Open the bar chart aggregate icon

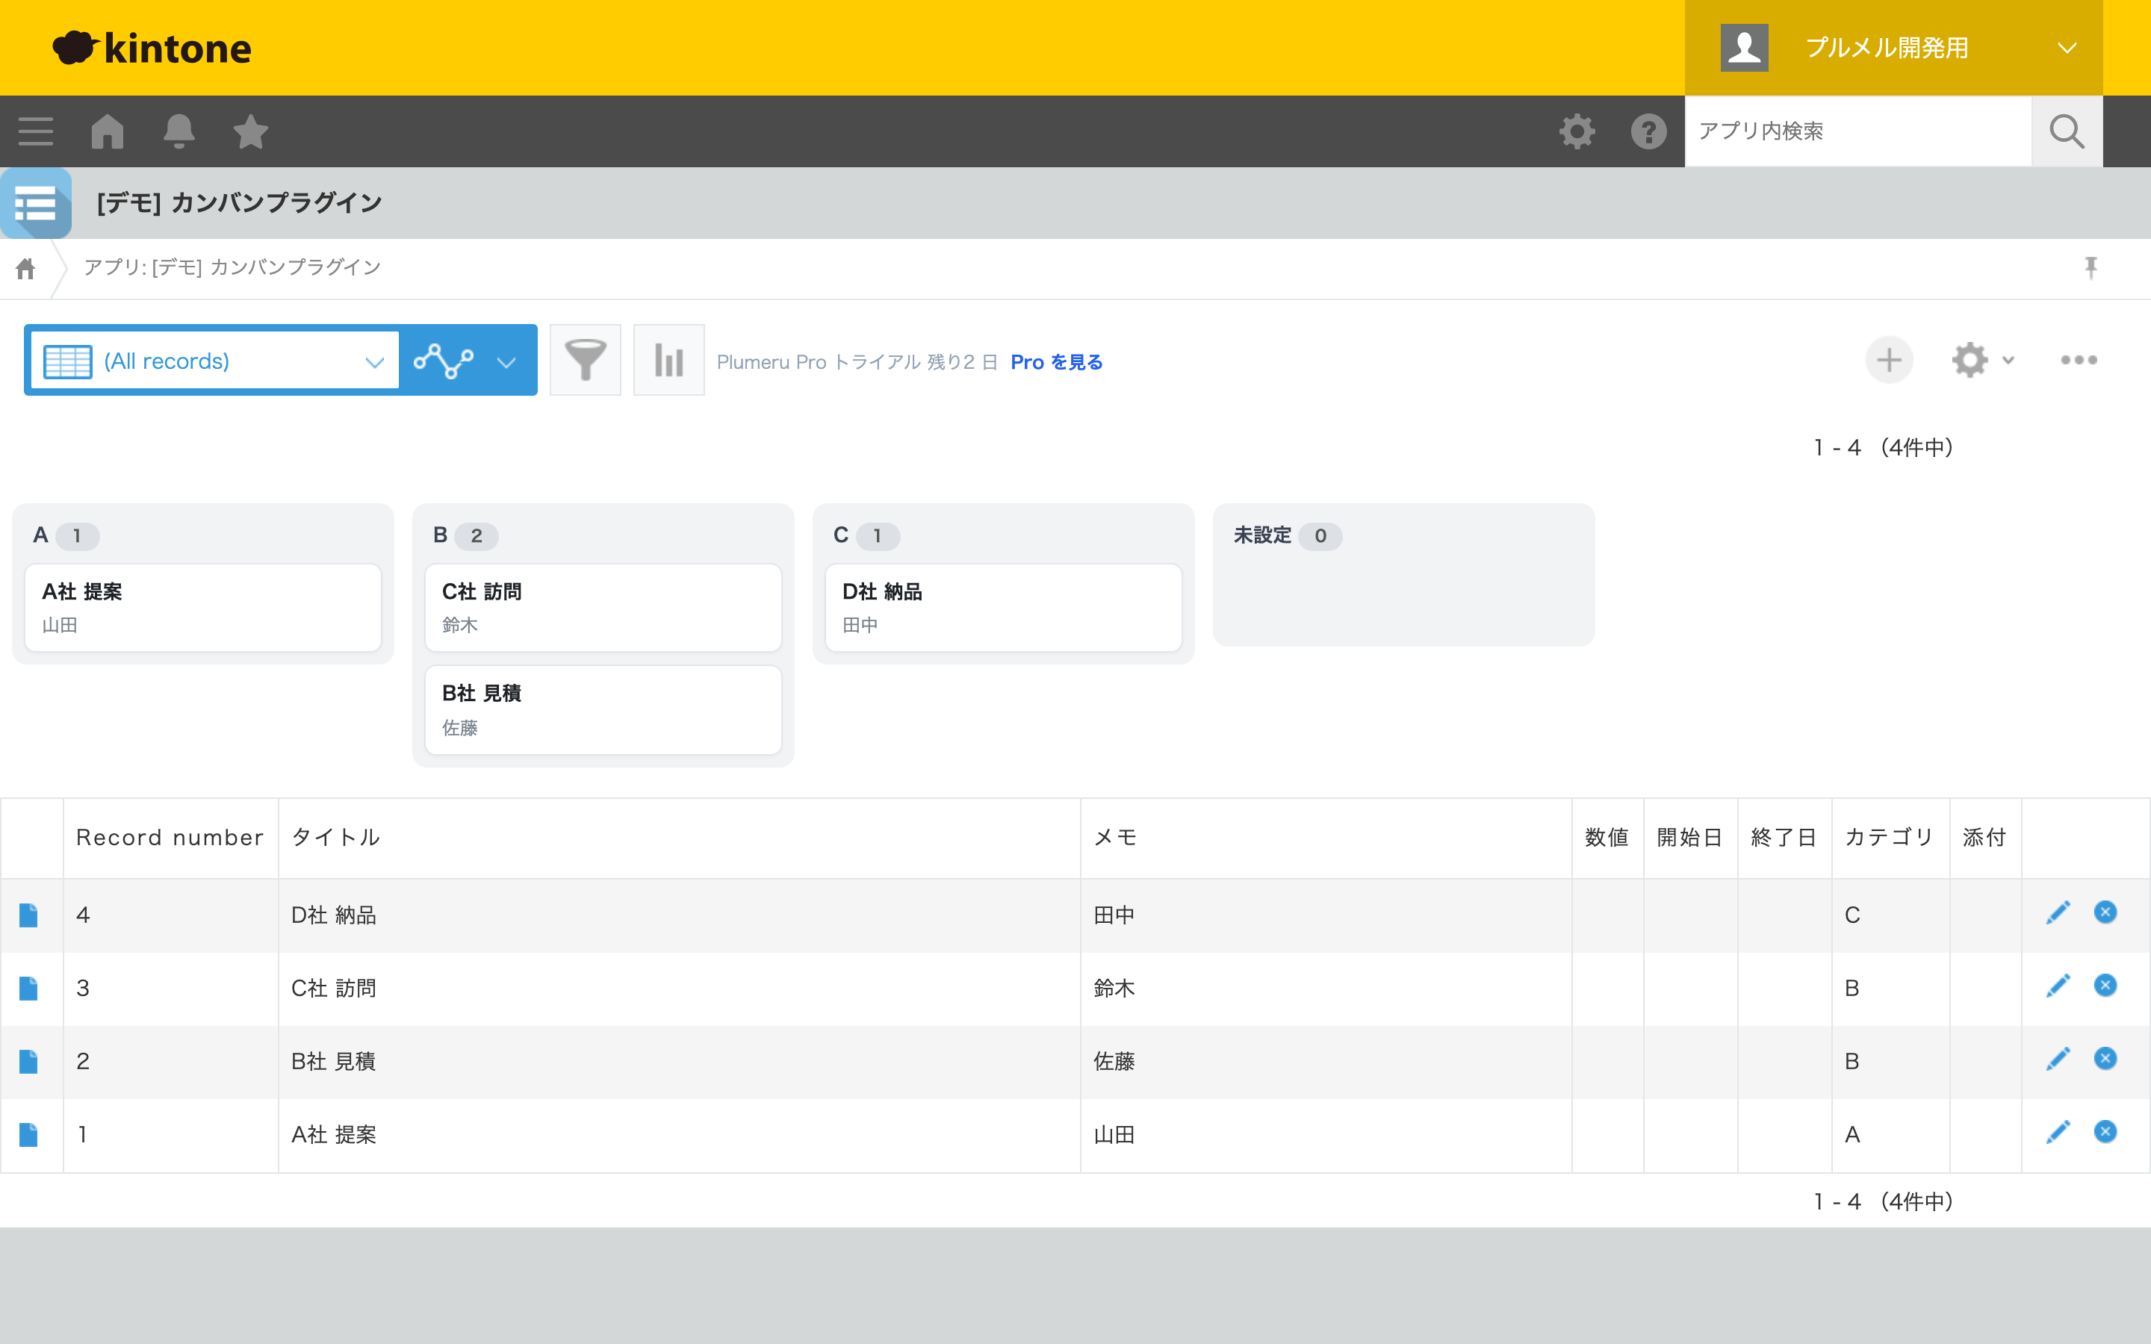(x=668, y=360)
